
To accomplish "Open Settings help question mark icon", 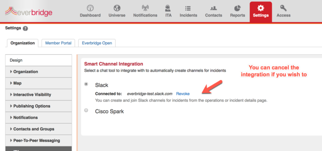I will [25, 28].
